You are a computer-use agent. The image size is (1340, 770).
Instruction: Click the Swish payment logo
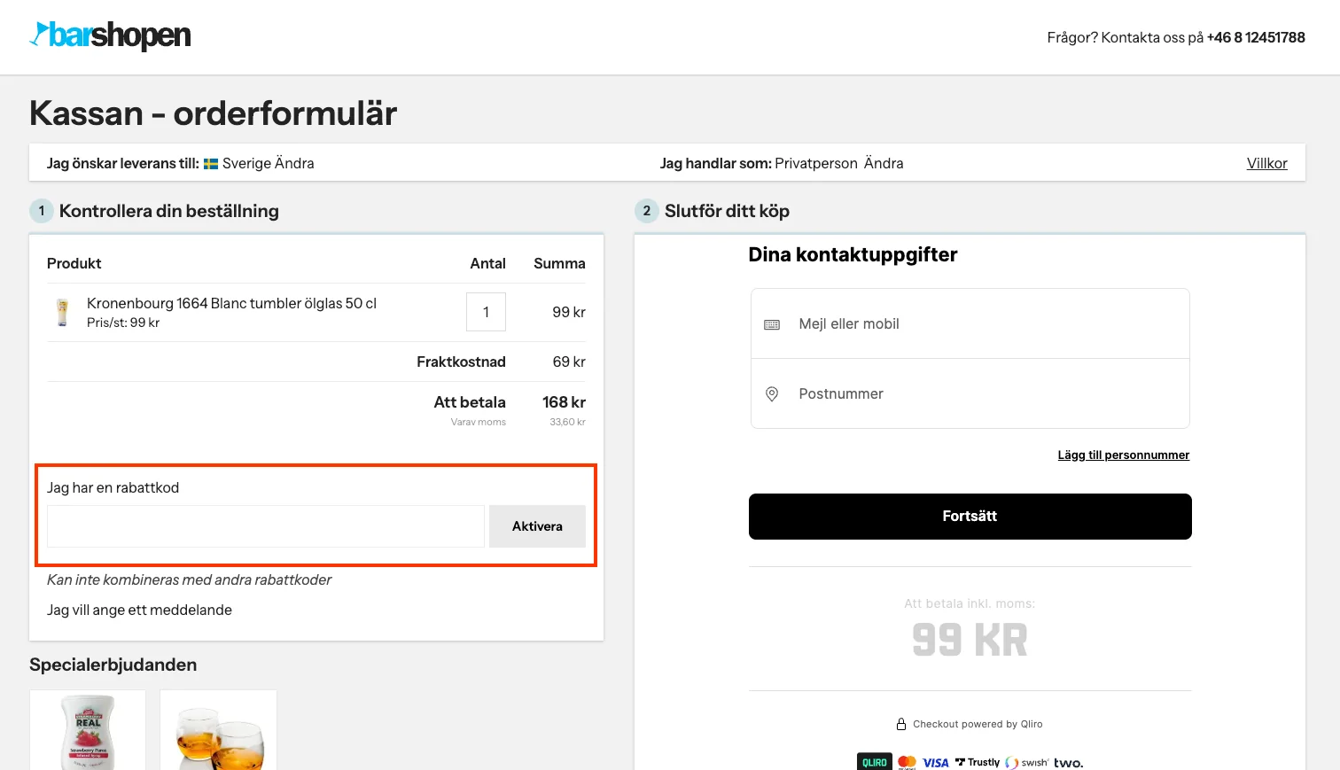tap(1027, 763)
